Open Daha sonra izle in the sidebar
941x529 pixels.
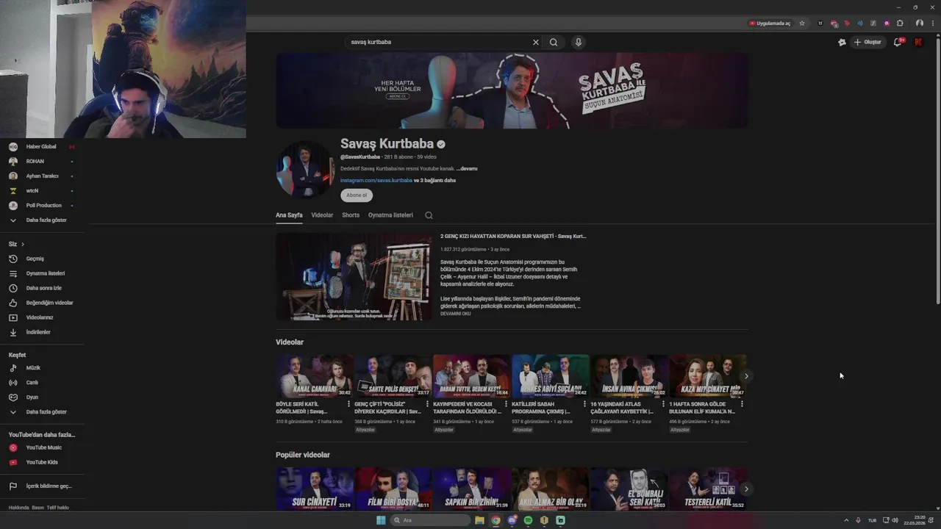[x=43, y=288]
